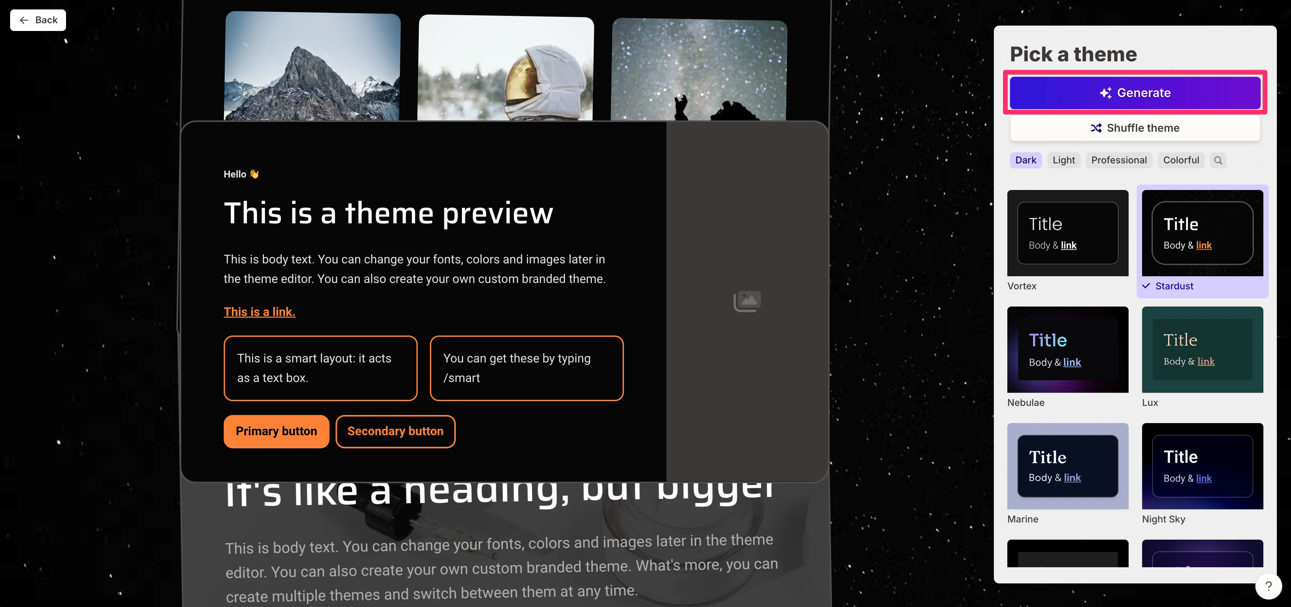Click the orange 'This is a link.' text
Viewport: 1291px width, 607px height.
point(260,312)
